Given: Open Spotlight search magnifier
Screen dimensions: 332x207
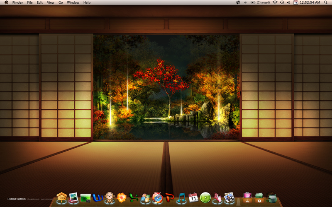Looking at the screenshot, I should click(x=326, y=2).
